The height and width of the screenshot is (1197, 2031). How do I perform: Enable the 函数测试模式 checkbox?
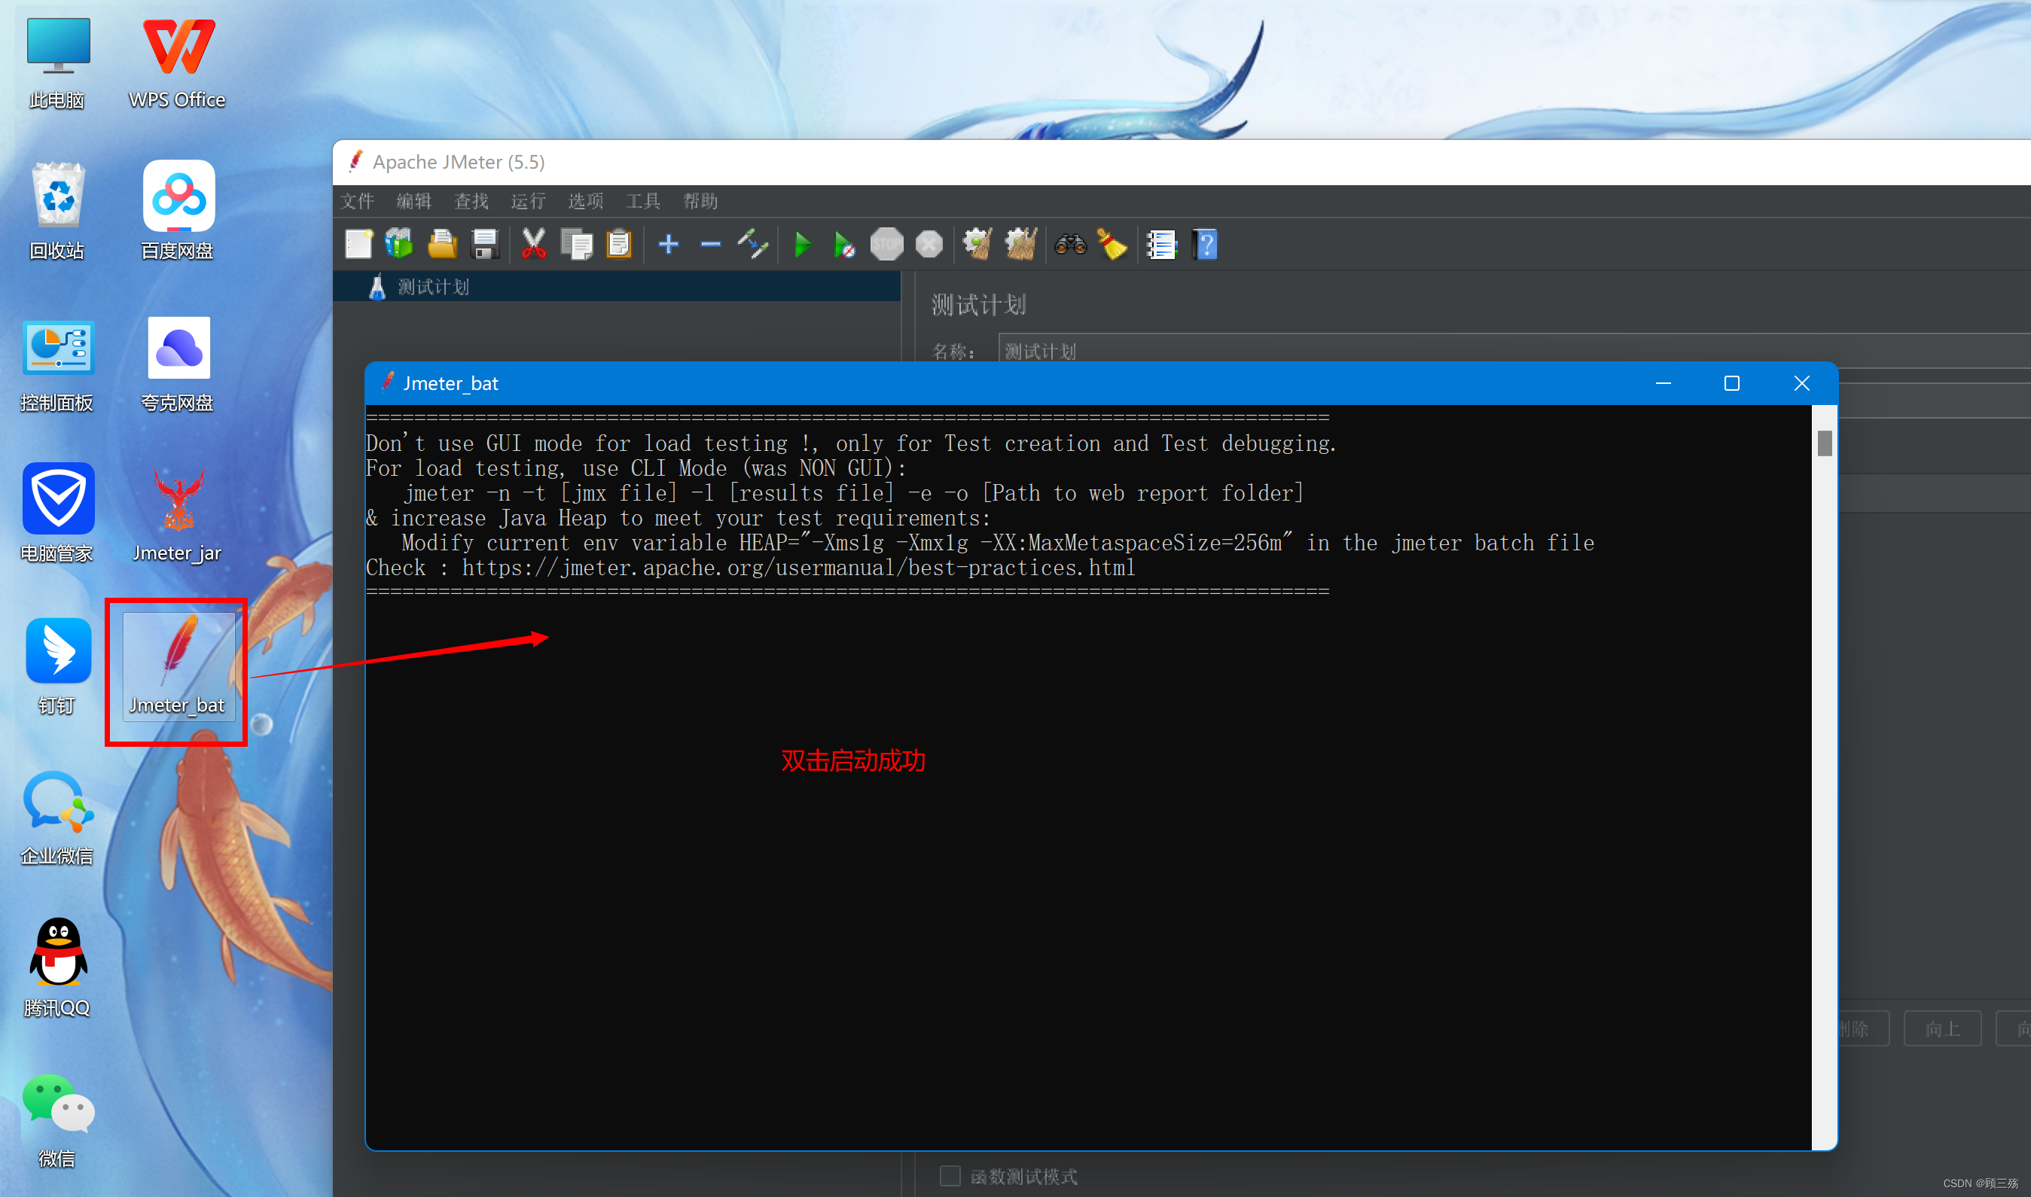coord(950,1175)
